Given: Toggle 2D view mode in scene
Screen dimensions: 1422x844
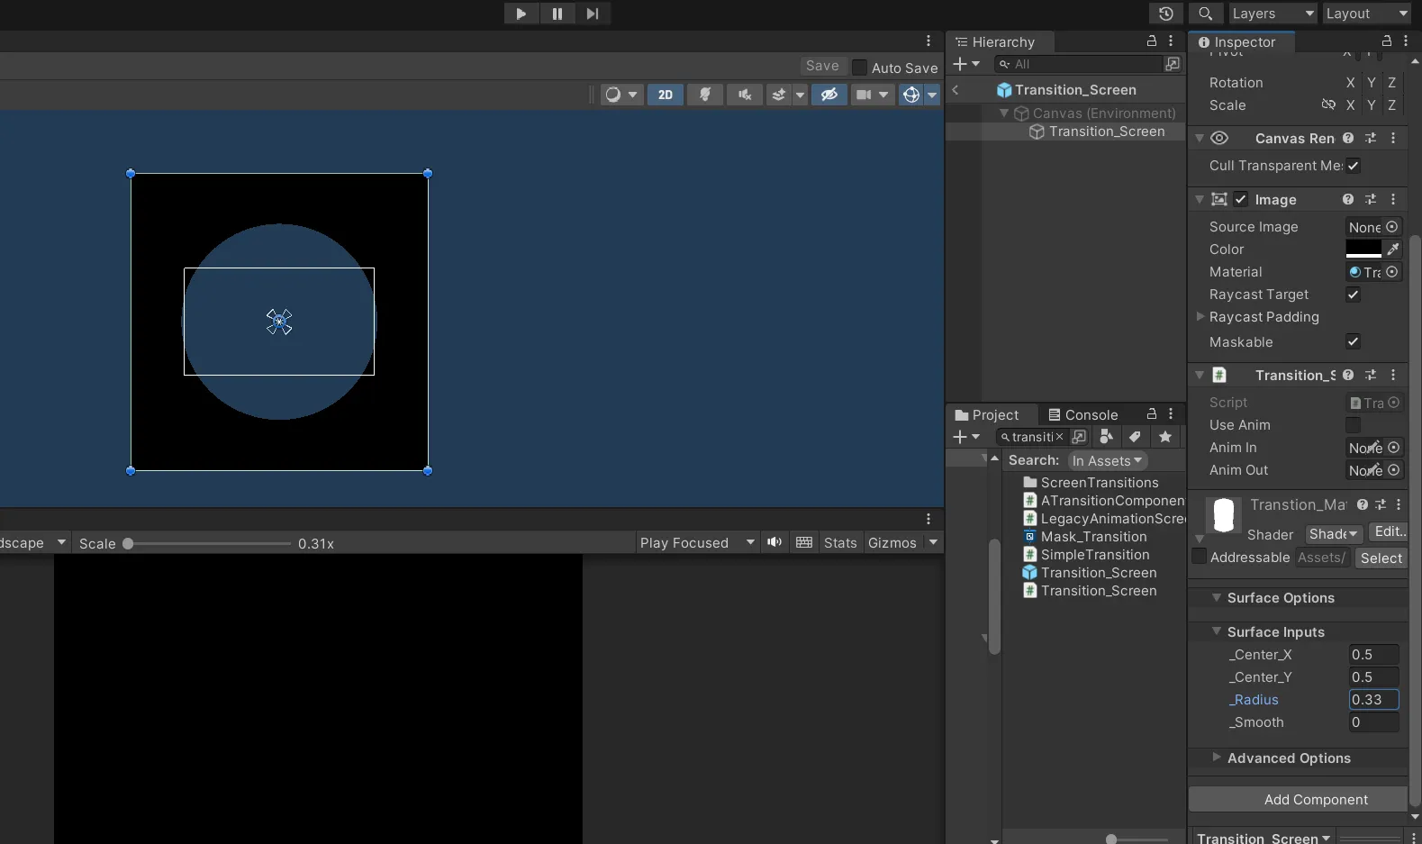Looking at the screenshot, I should (x=665, y=95).
